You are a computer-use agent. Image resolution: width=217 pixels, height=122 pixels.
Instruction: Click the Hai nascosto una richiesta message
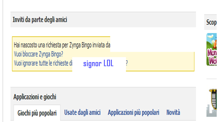(x=62, y=45)
